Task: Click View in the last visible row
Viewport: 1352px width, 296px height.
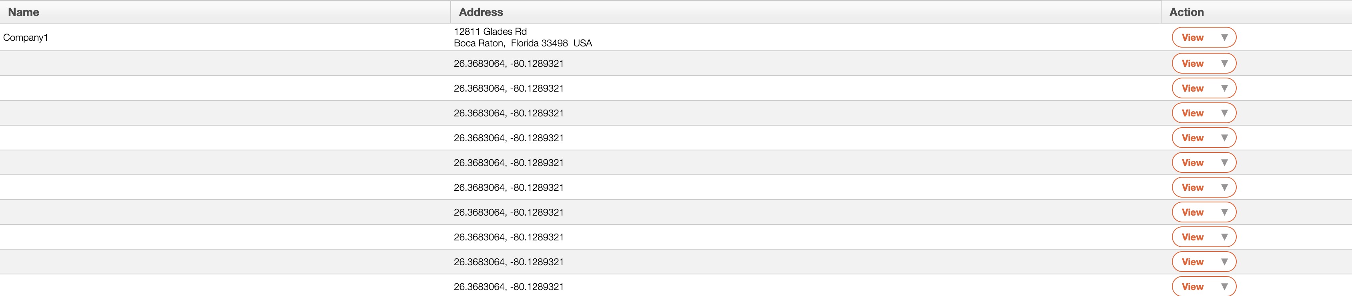Action: pyautogui.click(x=1192, y=286)
